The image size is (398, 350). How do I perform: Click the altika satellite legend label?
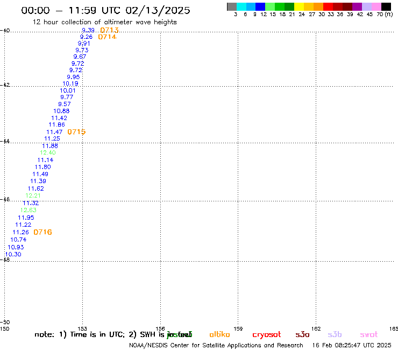[x=220, y=334]
